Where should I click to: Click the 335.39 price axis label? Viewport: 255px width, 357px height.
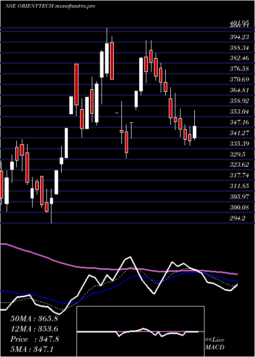239,144
